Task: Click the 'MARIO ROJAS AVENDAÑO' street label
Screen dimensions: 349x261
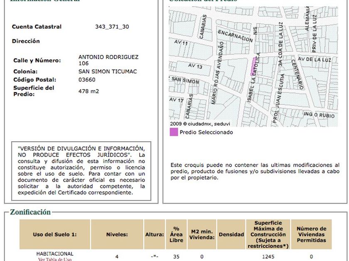Action: [x=221, y=73]
